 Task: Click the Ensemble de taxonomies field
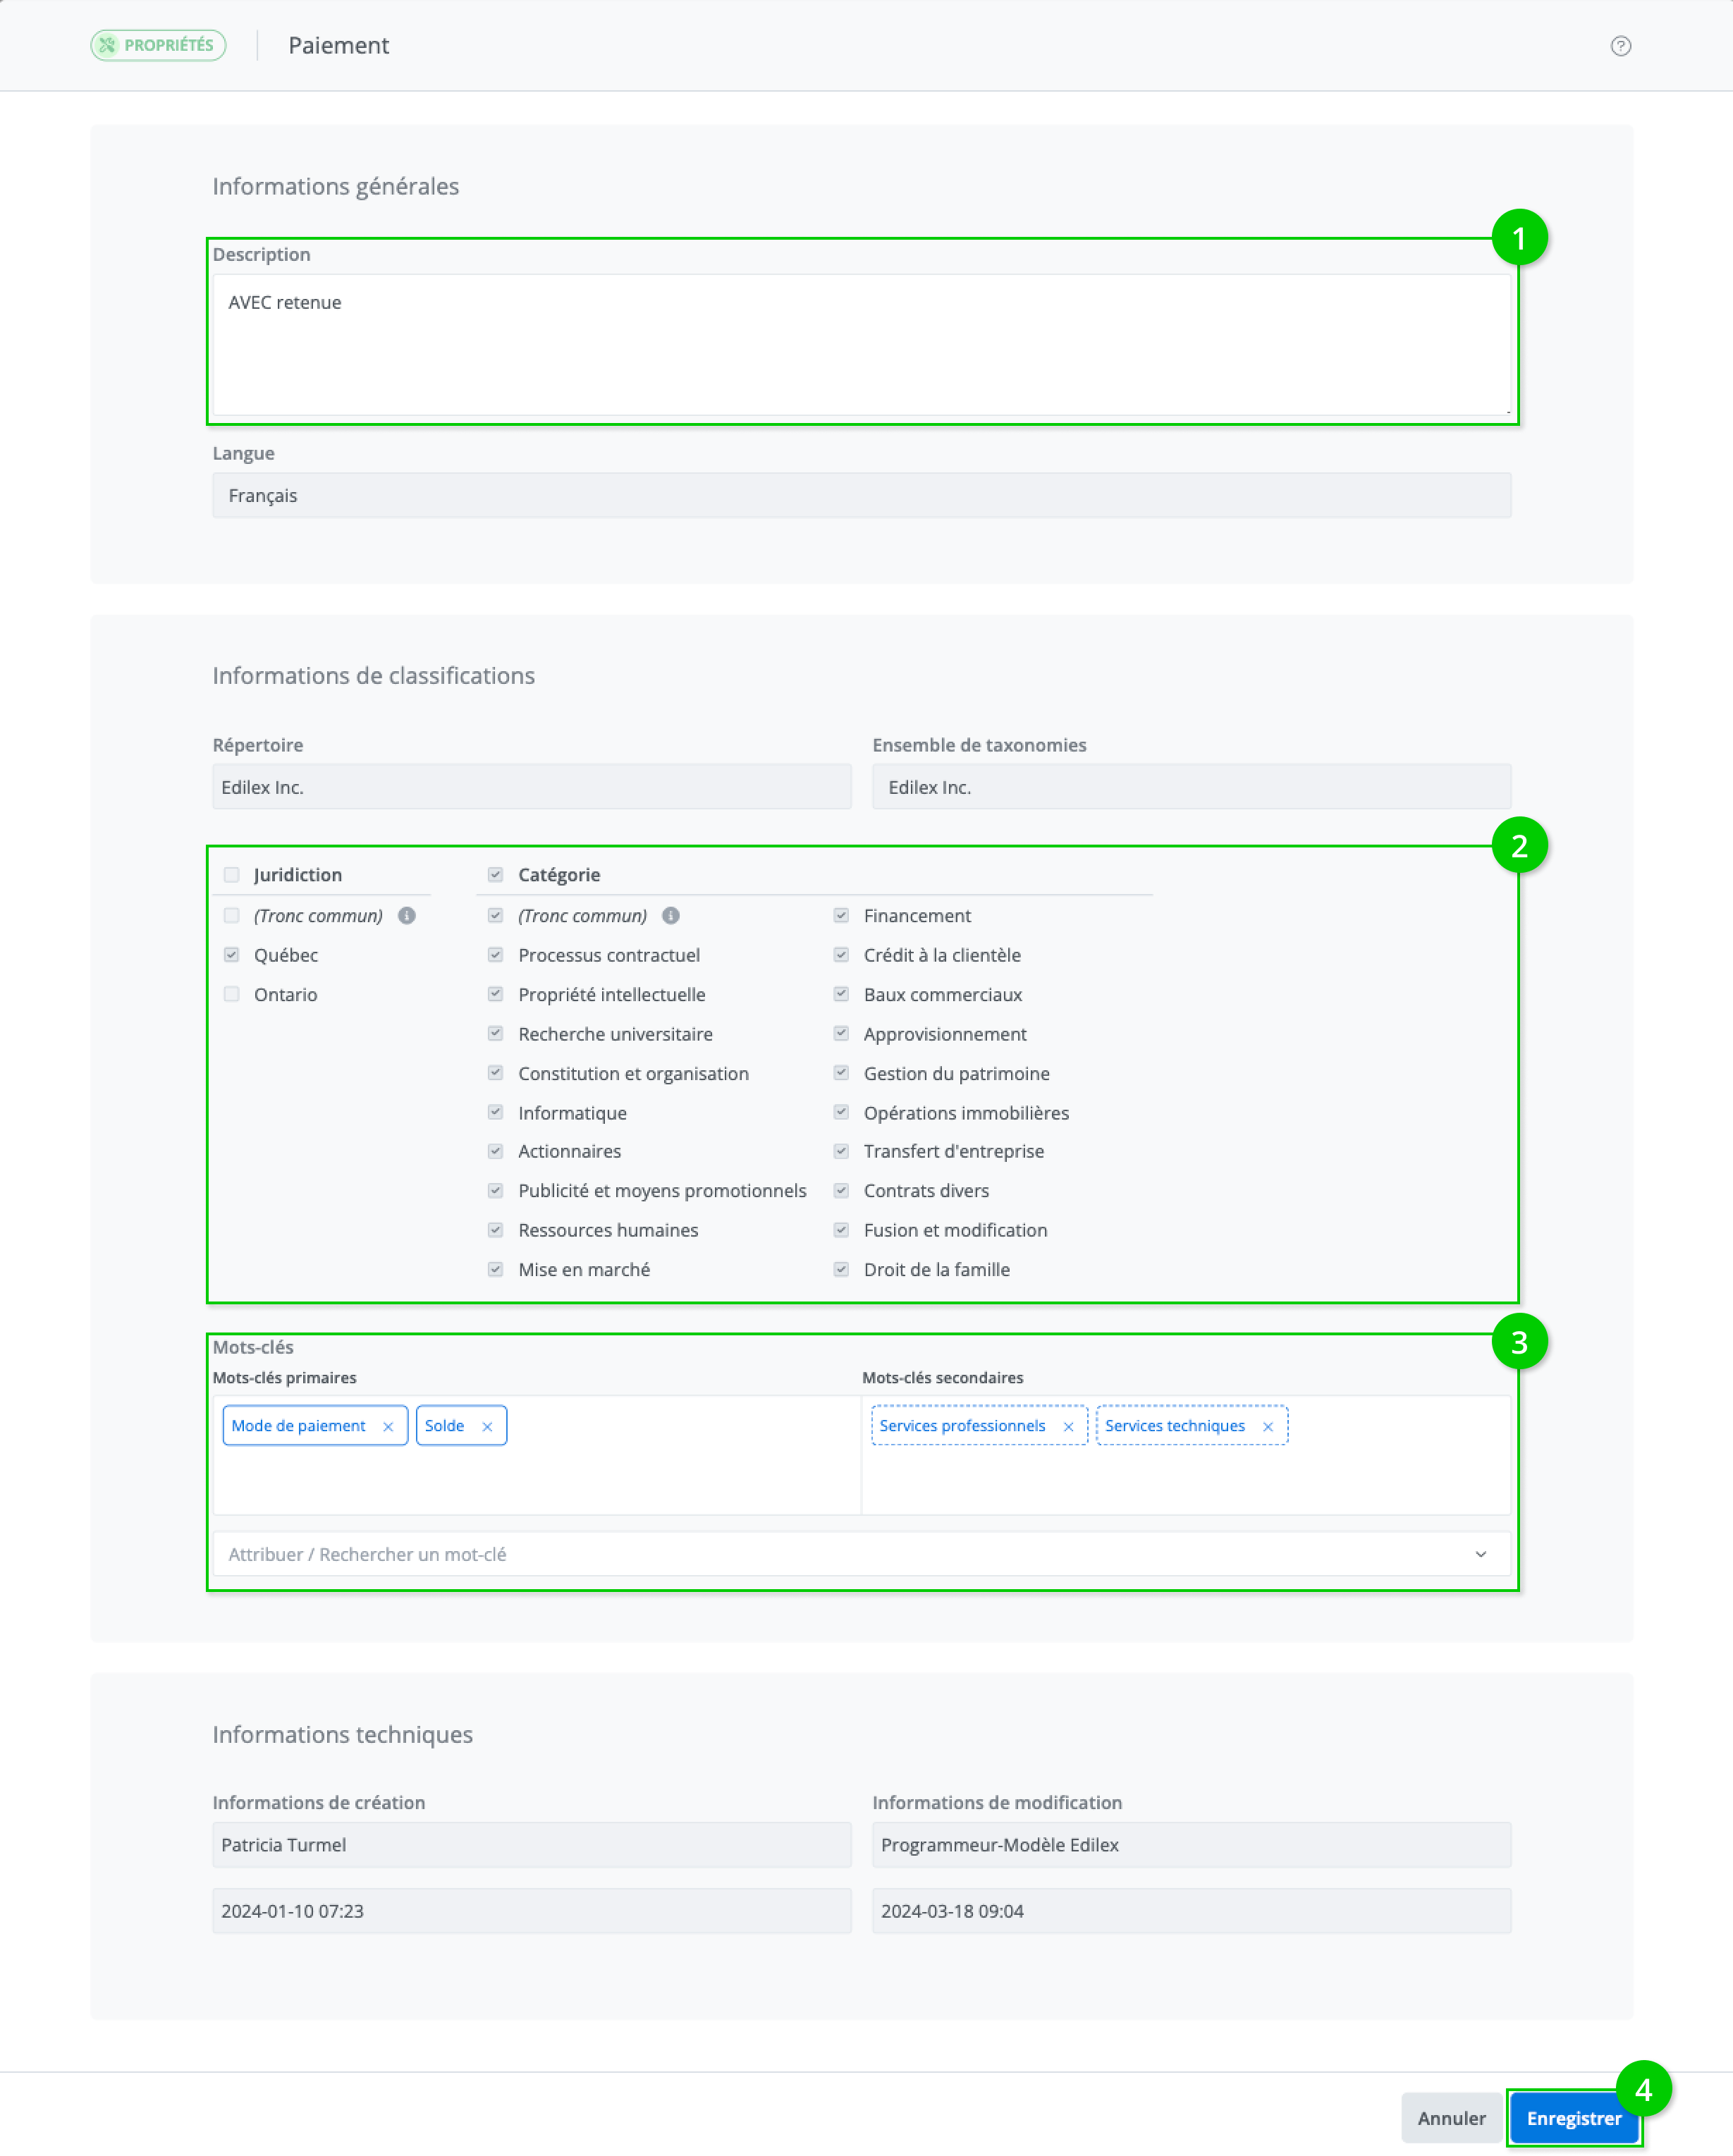point(1190,788)
